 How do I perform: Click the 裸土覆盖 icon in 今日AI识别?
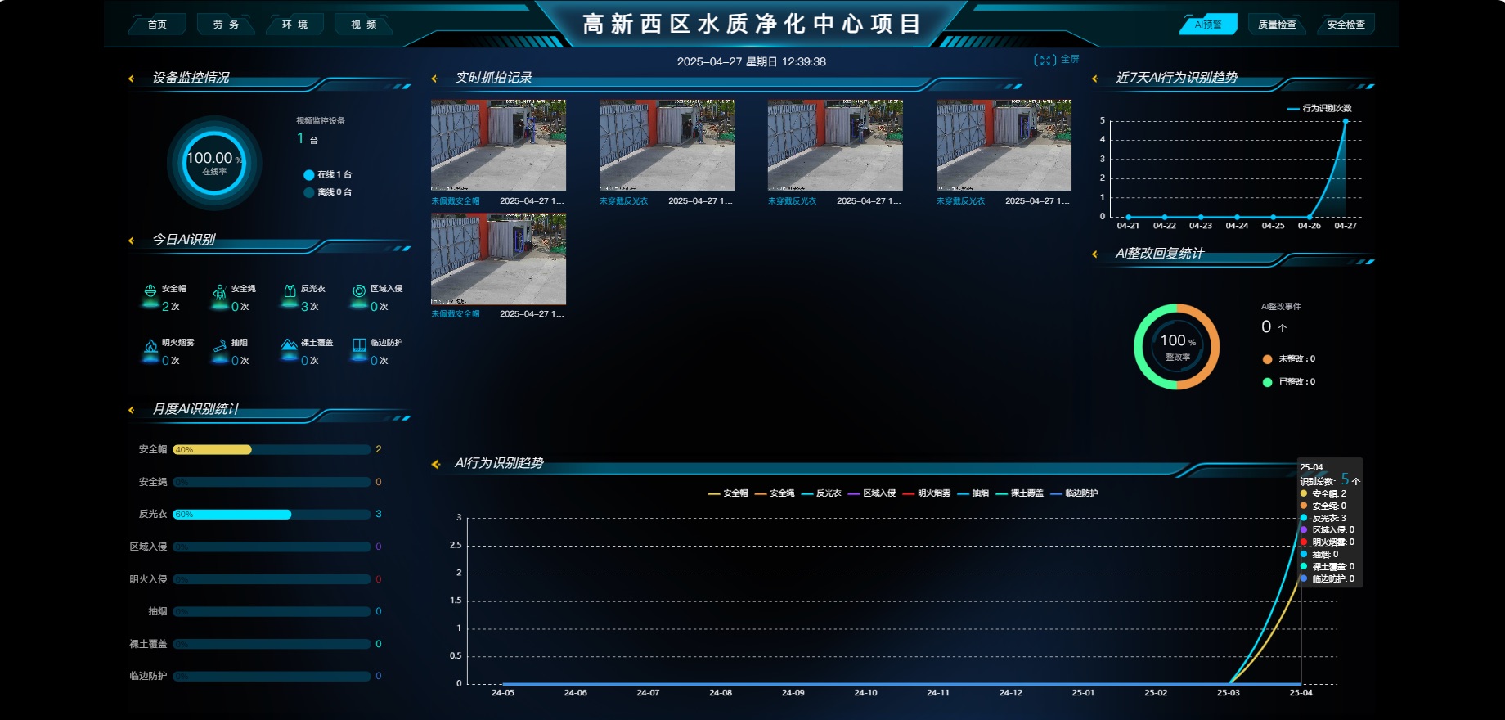[290, 345]
